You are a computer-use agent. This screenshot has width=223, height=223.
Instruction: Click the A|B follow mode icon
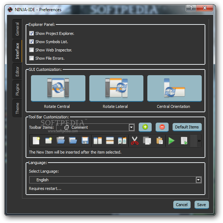pos(122,141)
